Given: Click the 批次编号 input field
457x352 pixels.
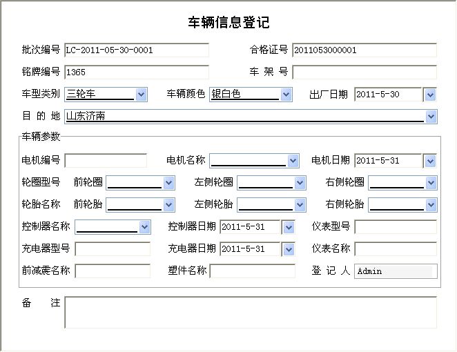Looking at the screenshot, I should [x=137, y=50].
